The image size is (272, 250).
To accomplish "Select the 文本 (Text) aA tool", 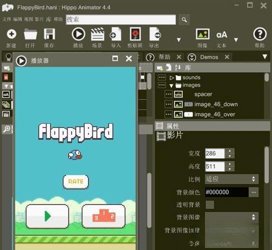I will point(221,34).
